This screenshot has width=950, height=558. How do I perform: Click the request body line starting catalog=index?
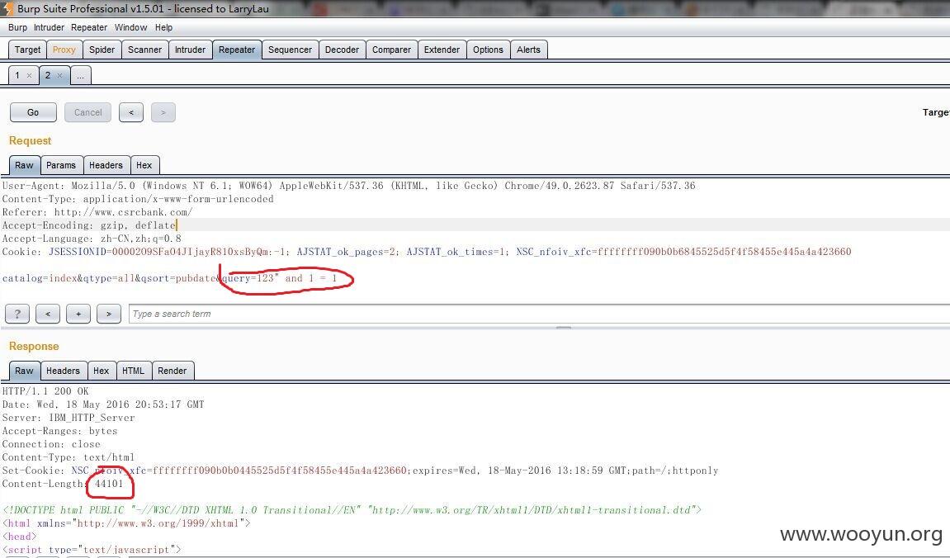(170, 278)
